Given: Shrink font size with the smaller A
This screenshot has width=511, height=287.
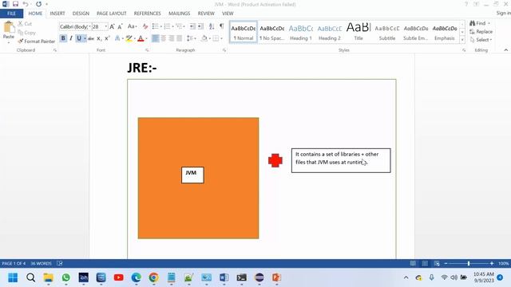Looking at the screenshot, I should click(120, 26).
